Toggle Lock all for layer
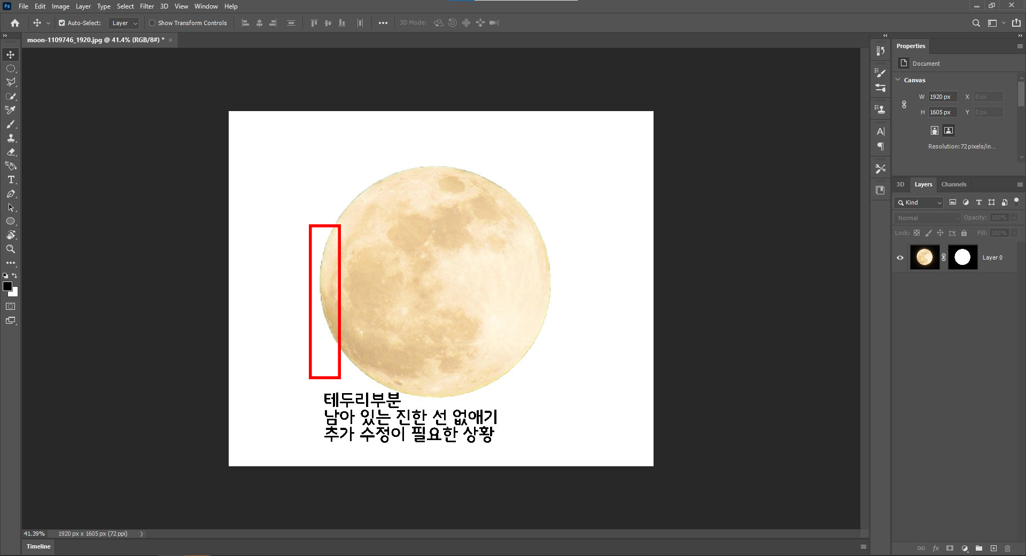The width and height of the screenshot is (1026, 556). [x=964, y=233]
